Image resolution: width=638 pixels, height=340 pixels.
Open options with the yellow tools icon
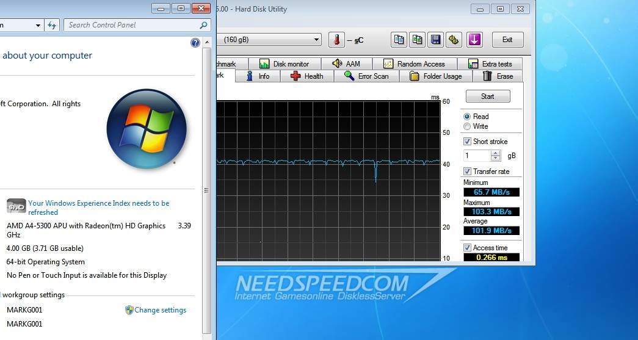coord(454,40)
